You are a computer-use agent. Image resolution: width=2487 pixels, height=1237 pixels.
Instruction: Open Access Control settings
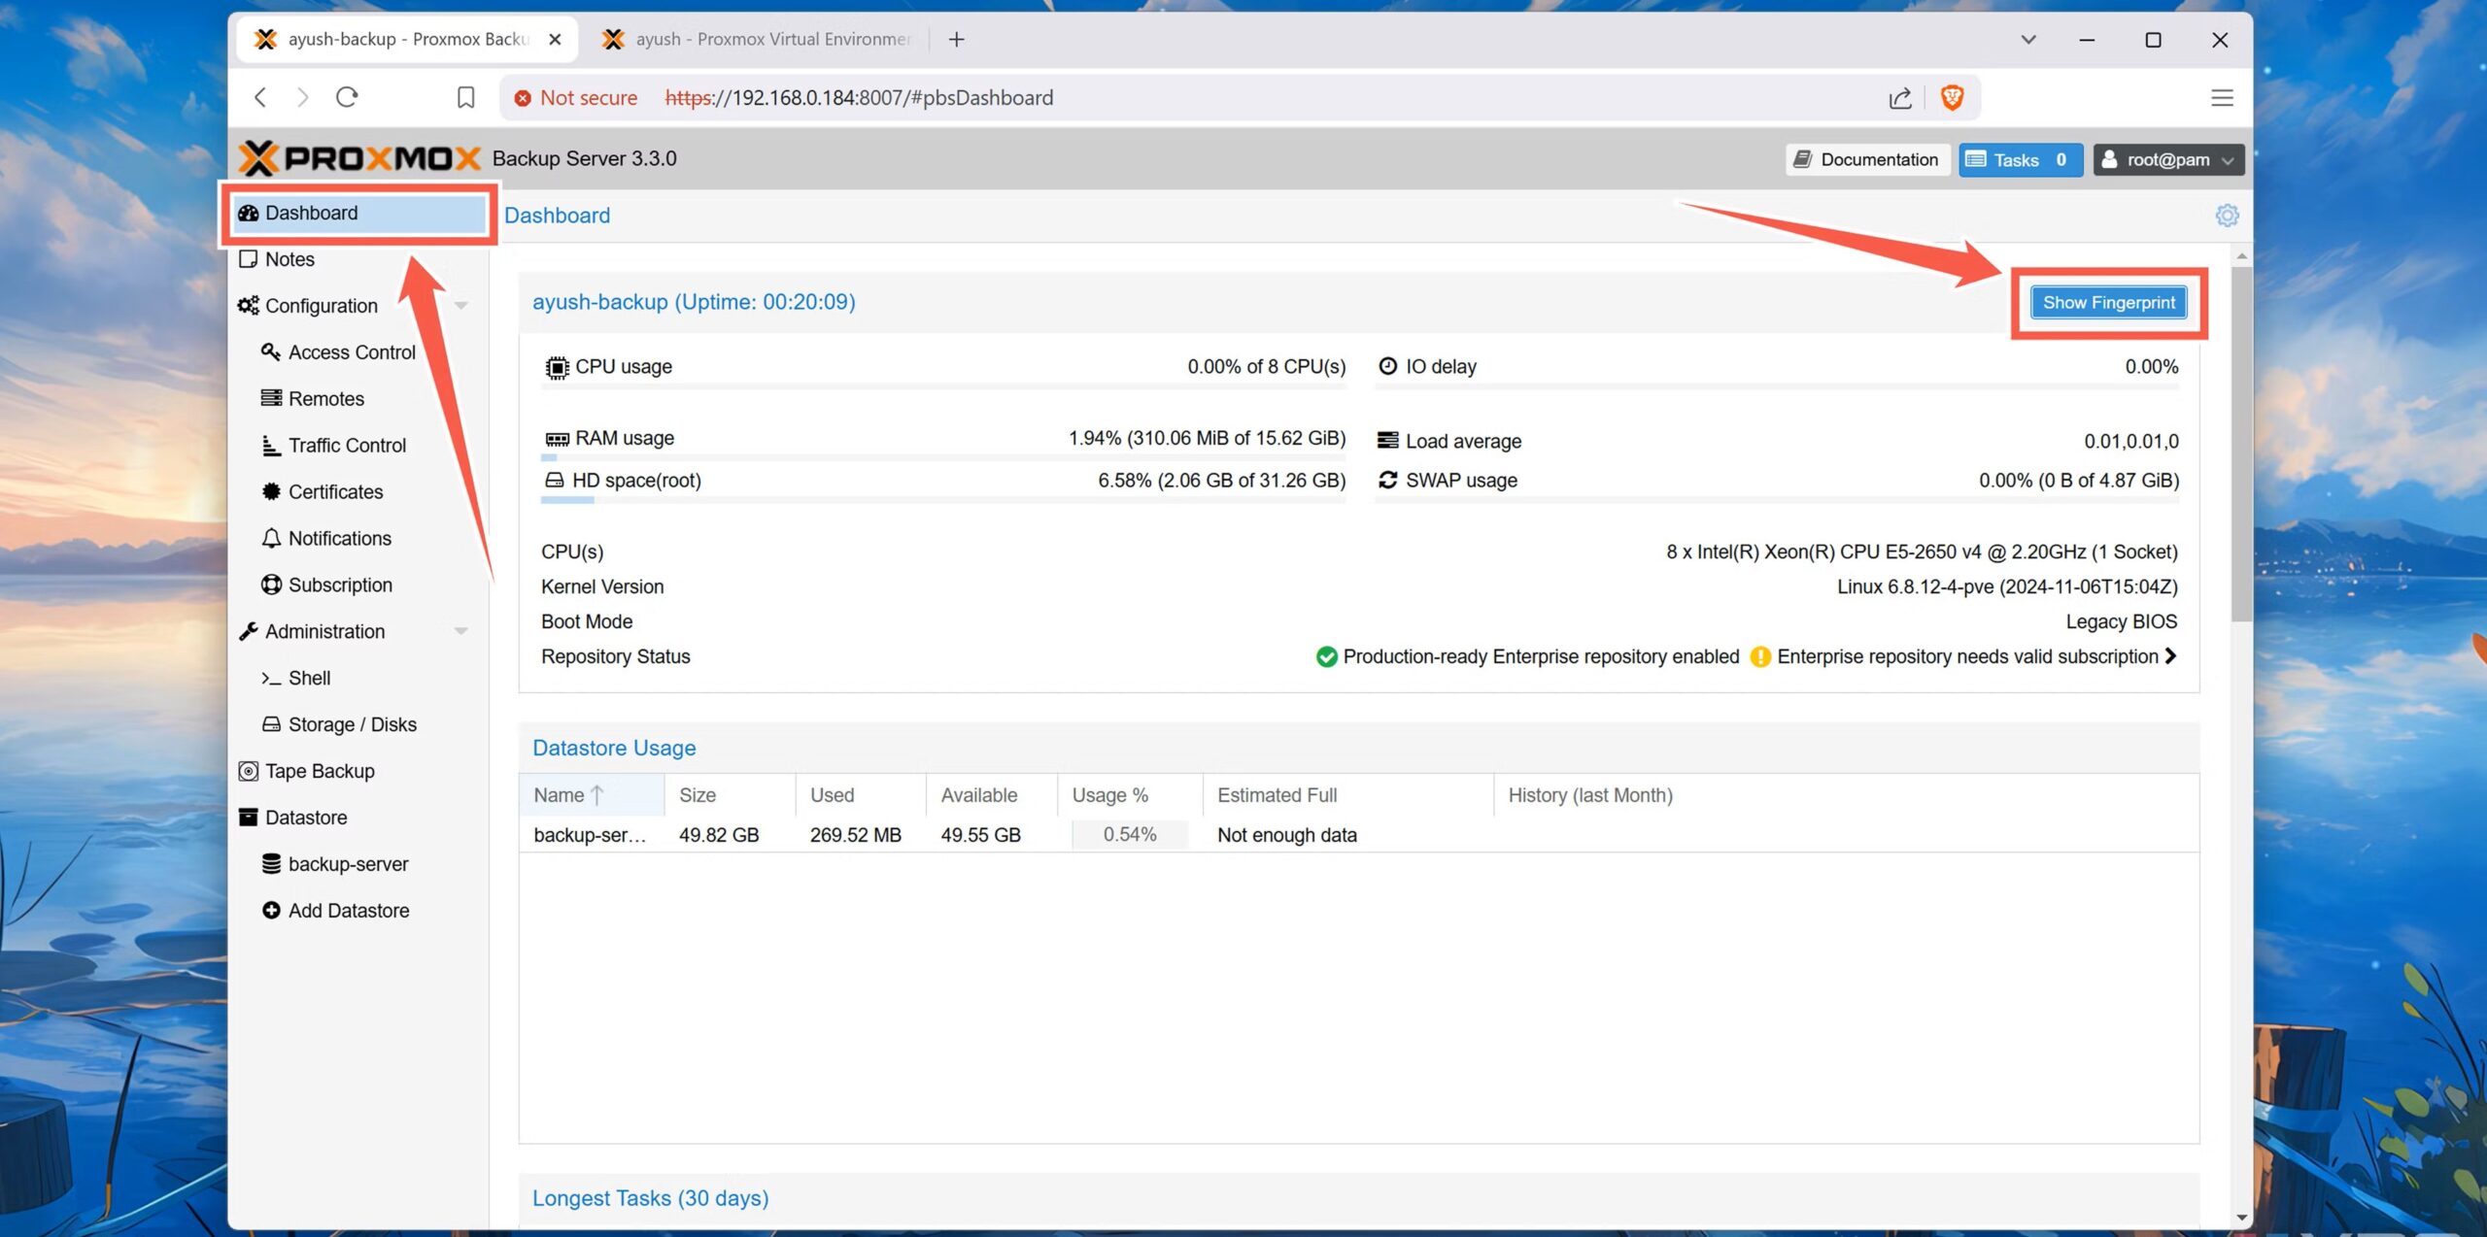click(270, 351)
